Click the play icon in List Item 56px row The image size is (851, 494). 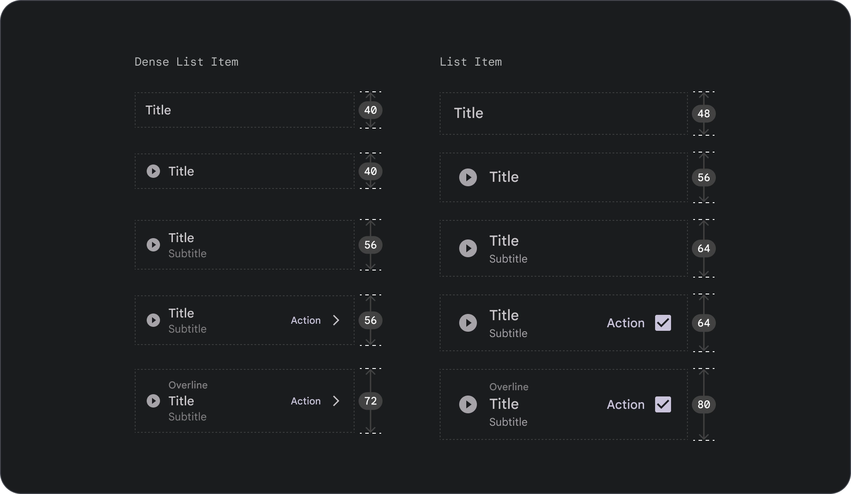[468, 177]
